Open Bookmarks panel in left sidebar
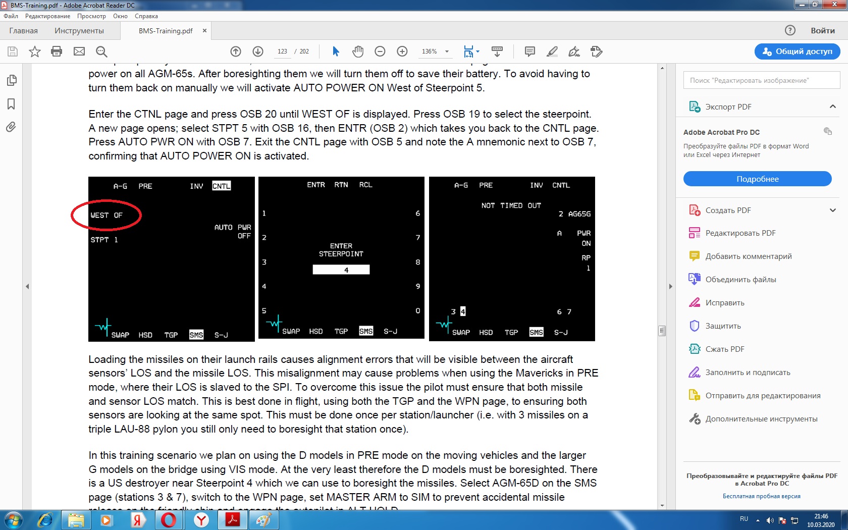The width and height of the screenshot is (848, 530). [x=11, y=104]
